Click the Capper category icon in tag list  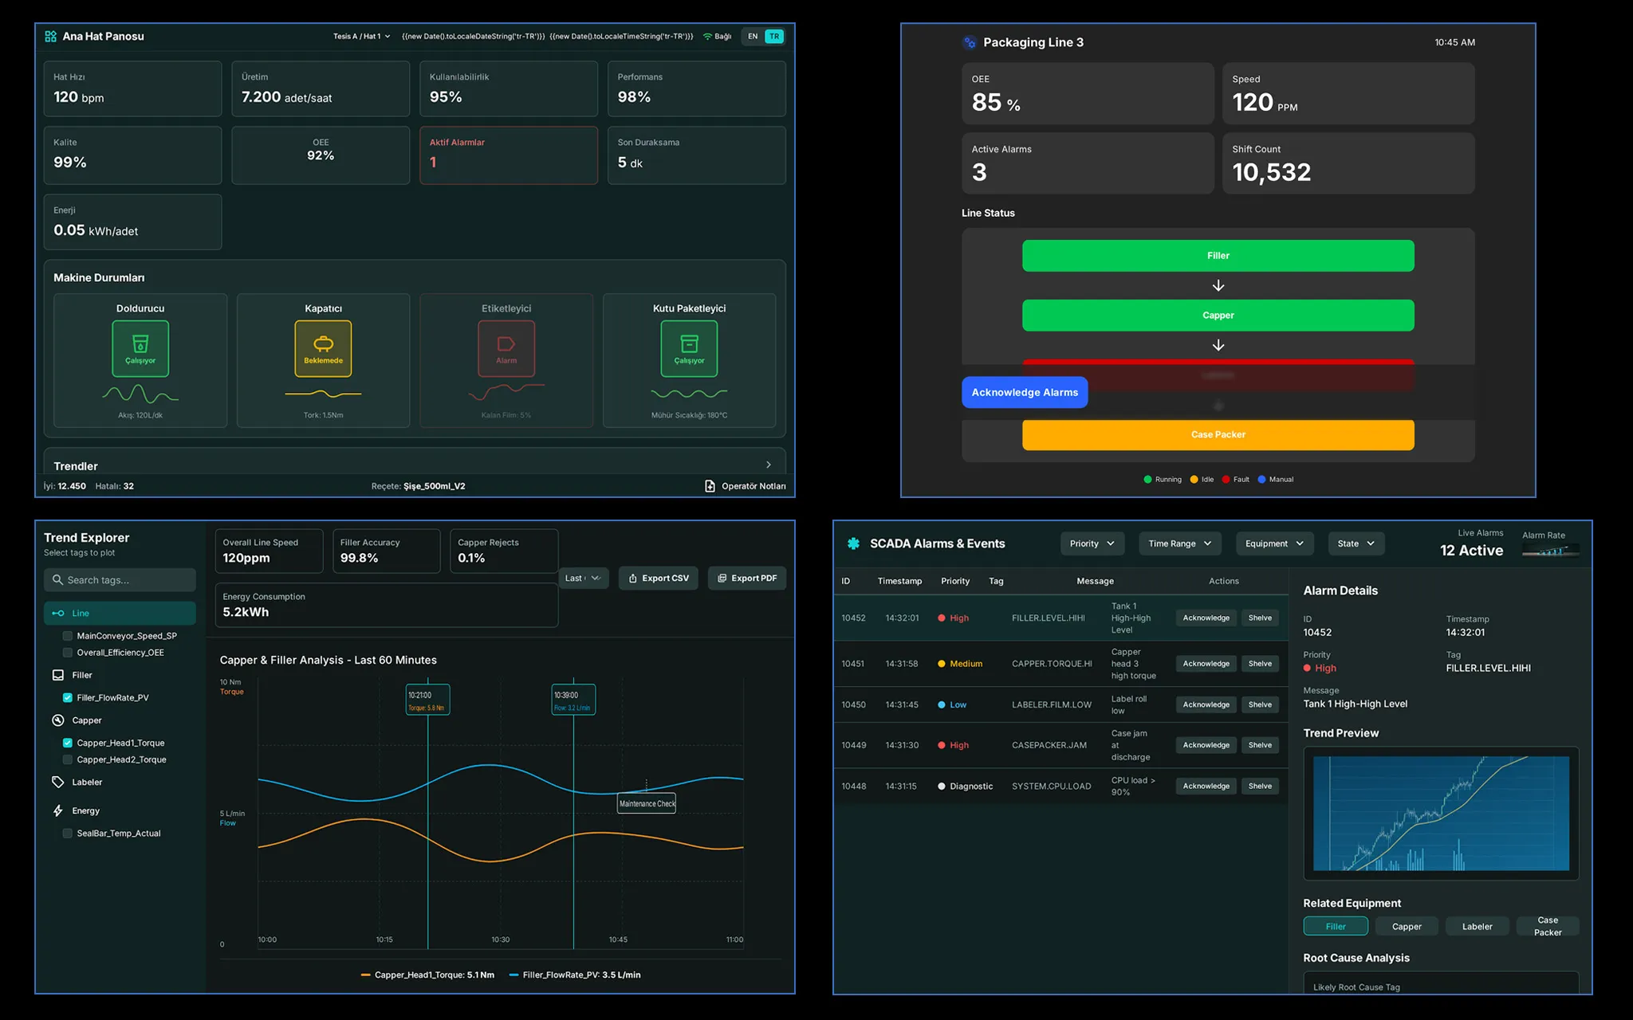pyautogui.click(x=57, y=720)
